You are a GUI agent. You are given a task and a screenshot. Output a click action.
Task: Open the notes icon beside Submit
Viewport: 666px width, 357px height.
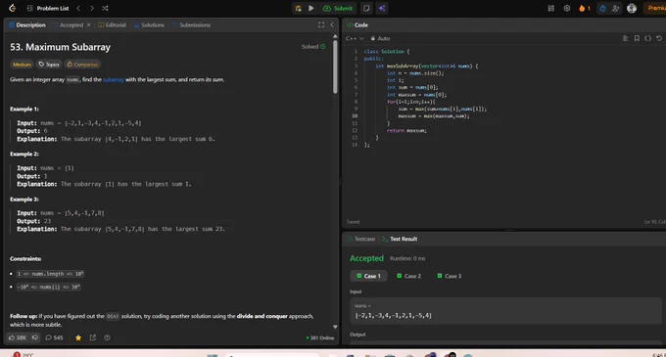click(x=366, y=8)
